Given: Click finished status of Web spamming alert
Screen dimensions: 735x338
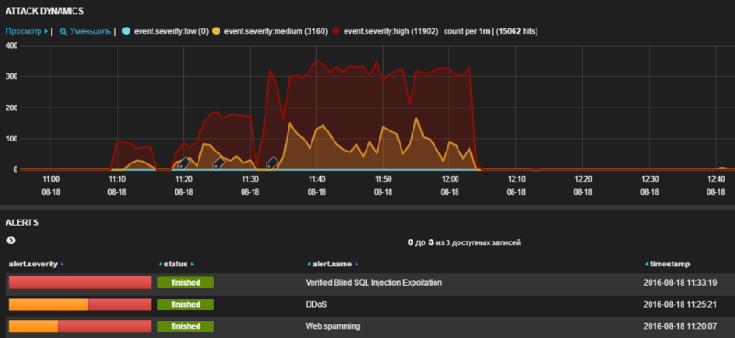Looking at the screenshot, I should [186, 326].
